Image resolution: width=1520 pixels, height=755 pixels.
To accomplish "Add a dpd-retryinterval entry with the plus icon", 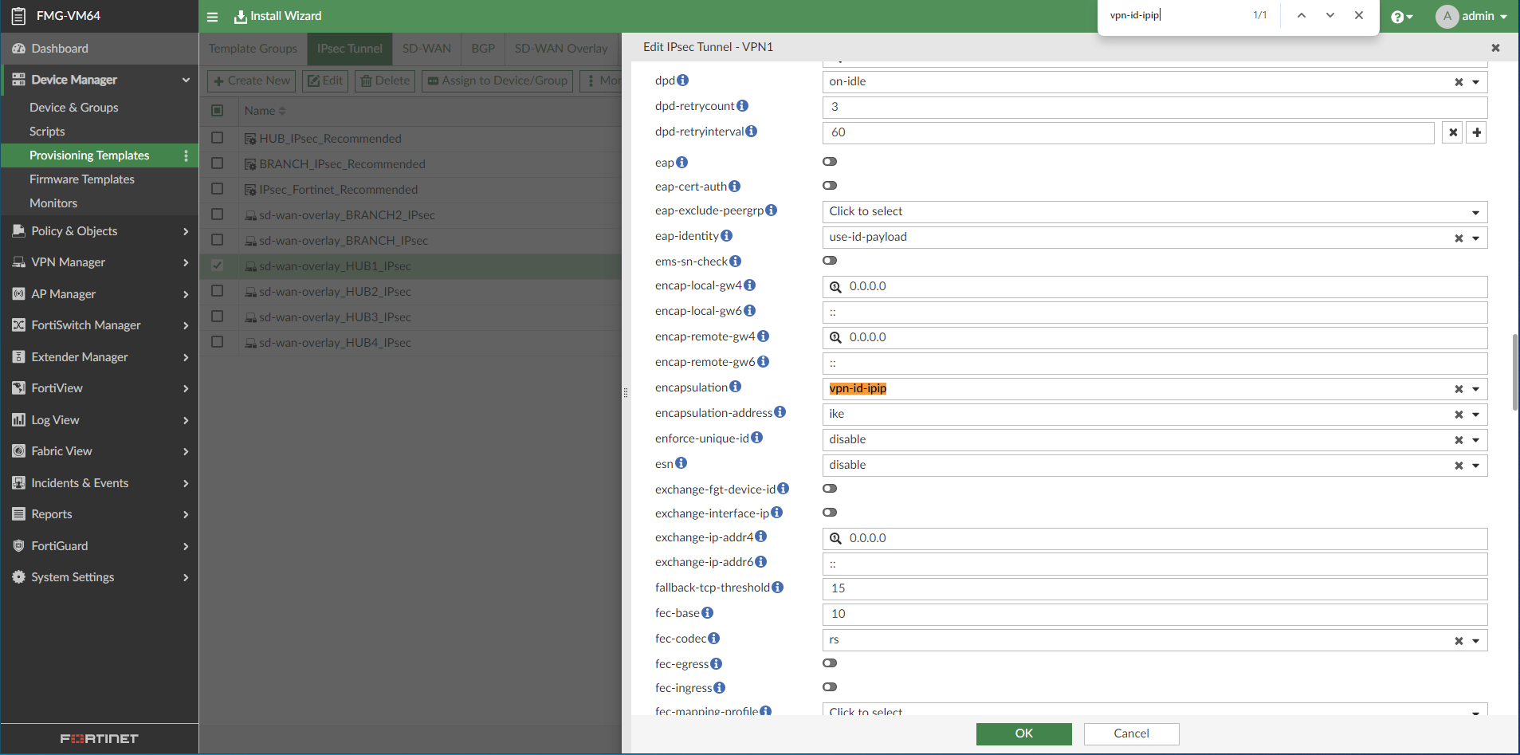I will pos(1475,132).
